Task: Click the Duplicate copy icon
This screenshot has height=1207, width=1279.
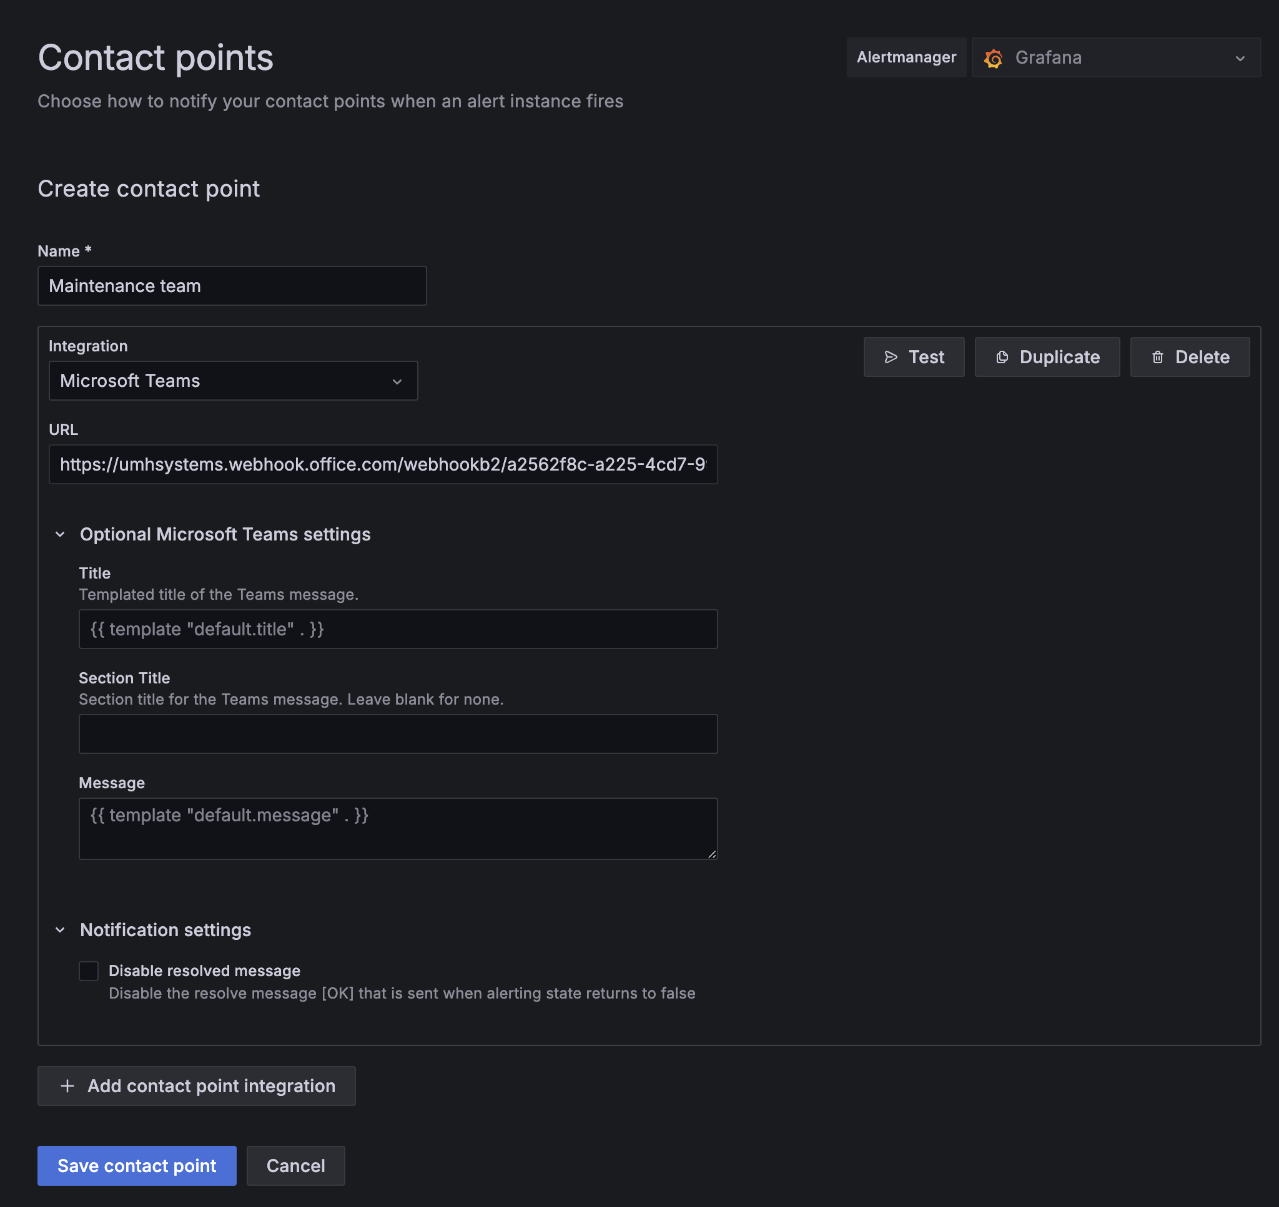Action: [1002, 357]
